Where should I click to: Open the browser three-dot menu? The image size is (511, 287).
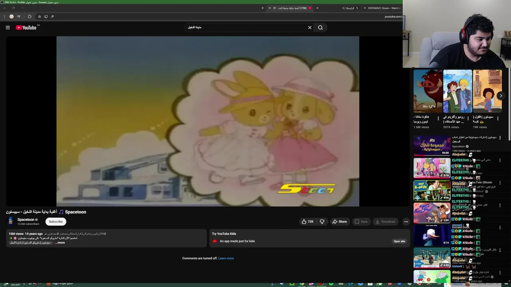pyautogui.click(x=4, y=16)
